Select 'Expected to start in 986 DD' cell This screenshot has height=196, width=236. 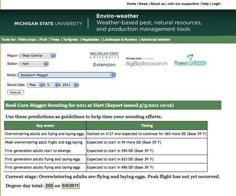[x=147, y=168]
